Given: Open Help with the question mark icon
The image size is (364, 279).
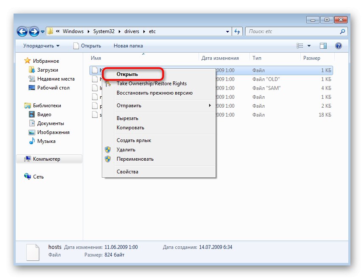Looking at the screenshot, I should [339, 46].
